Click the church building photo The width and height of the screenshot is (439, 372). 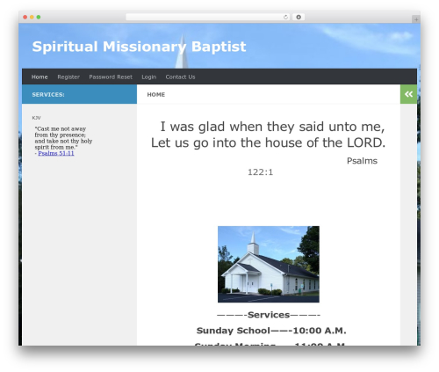click(x=269, y=264)
